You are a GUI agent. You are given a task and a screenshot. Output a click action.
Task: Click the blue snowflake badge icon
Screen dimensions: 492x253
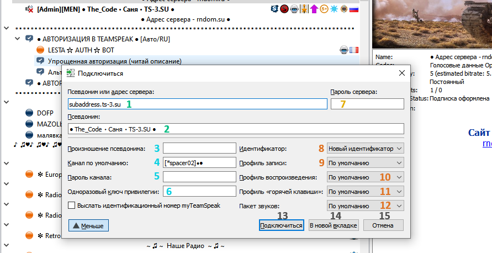click(332, 9)
